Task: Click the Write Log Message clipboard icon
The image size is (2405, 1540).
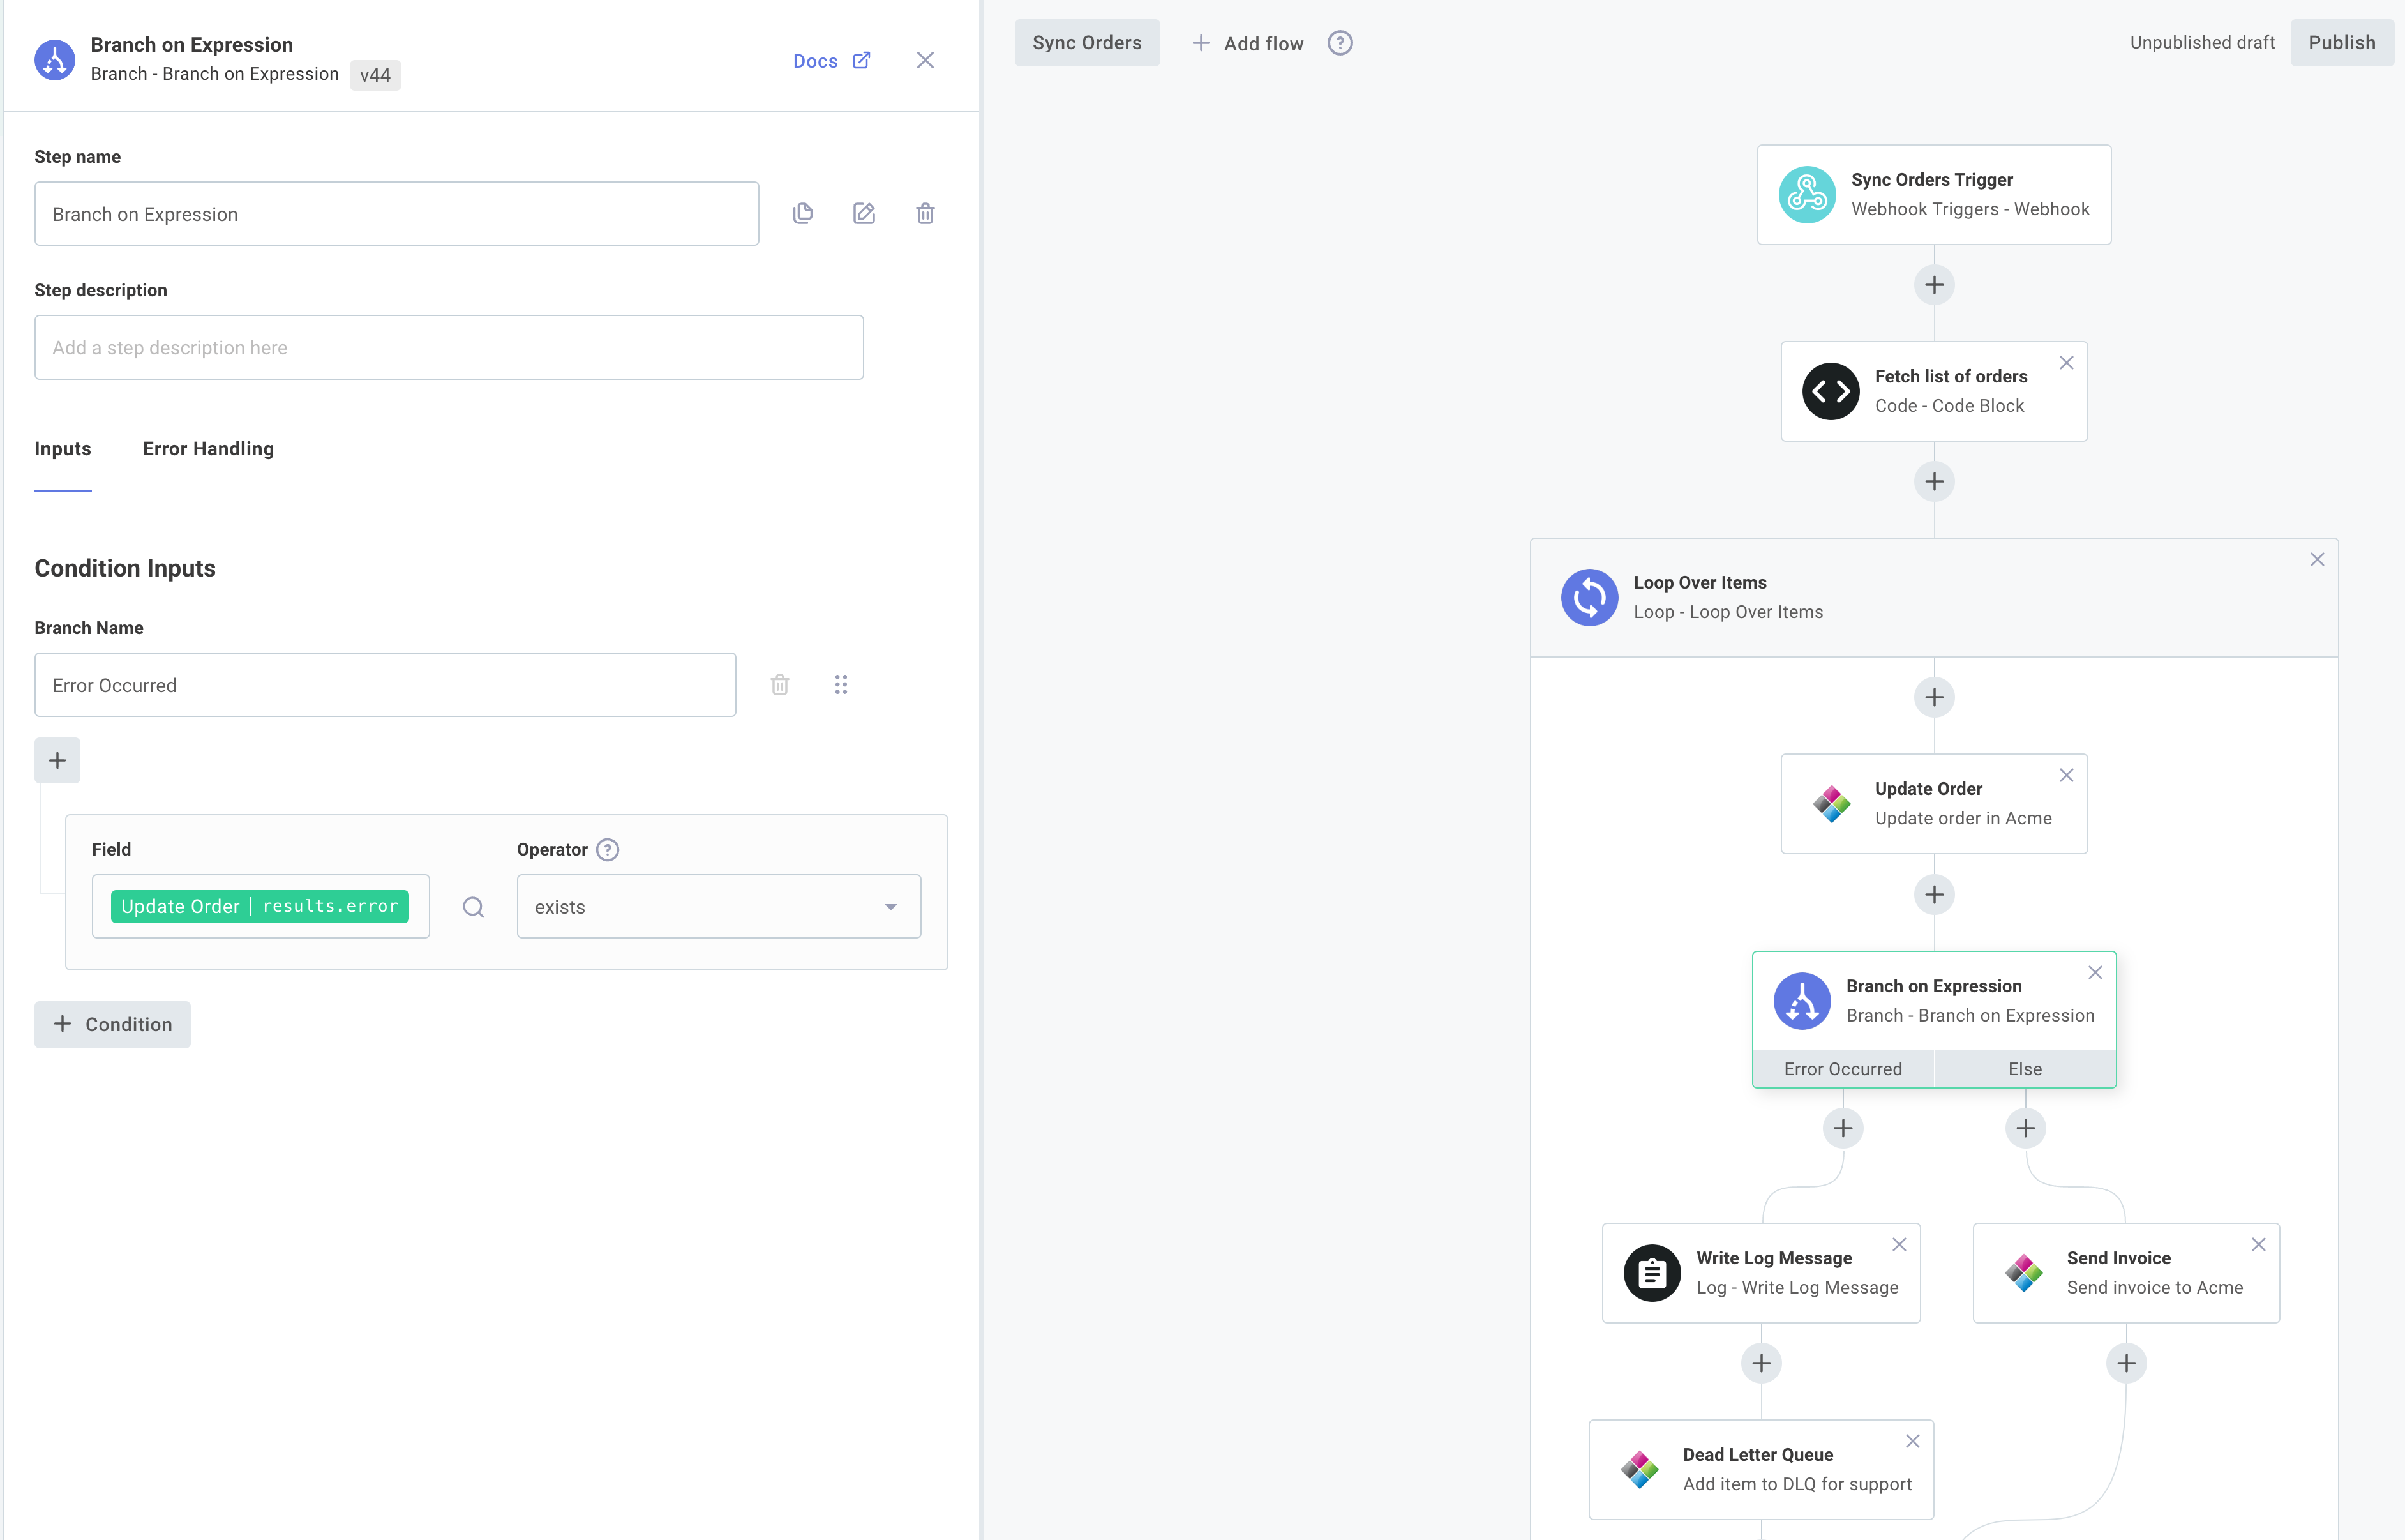Action: coord(1652,1273)
